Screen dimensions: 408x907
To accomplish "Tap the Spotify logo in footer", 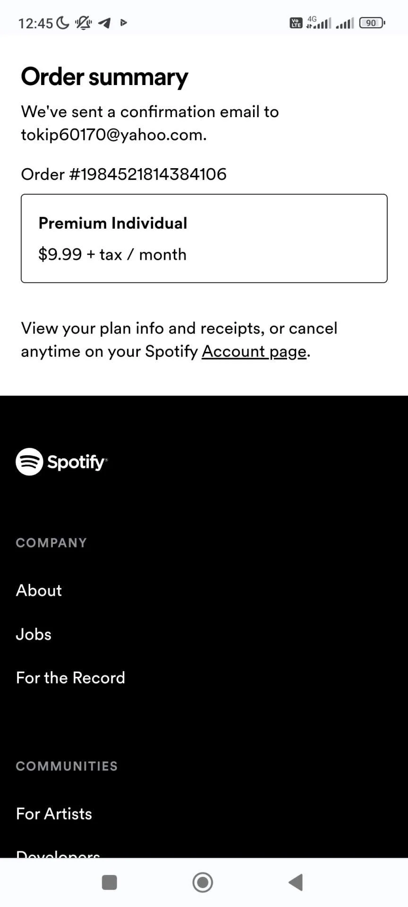I will (61, 462).
